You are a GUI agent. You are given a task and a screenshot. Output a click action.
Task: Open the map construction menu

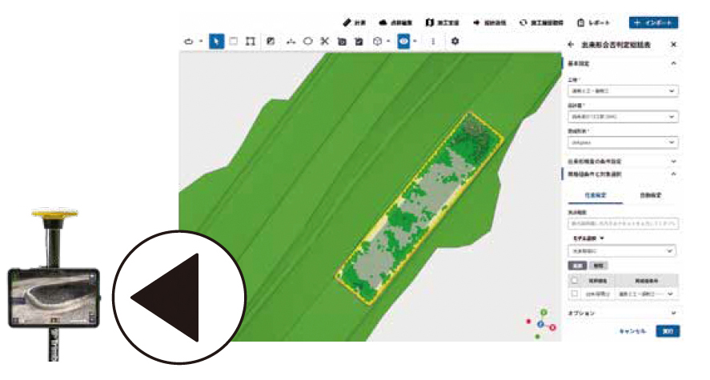coord(443,22)
